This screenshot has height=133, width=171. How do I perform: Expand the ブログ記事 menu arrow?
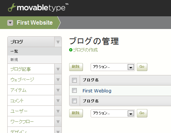(x=58, y=69)
